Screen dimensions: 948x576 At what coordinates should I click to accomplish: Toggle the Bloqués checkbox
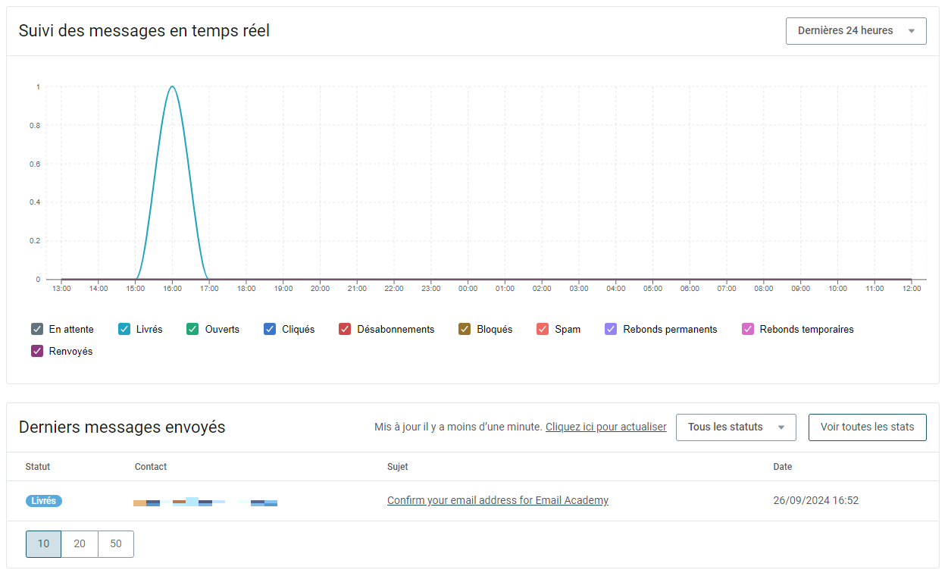(x=465, y=329)
